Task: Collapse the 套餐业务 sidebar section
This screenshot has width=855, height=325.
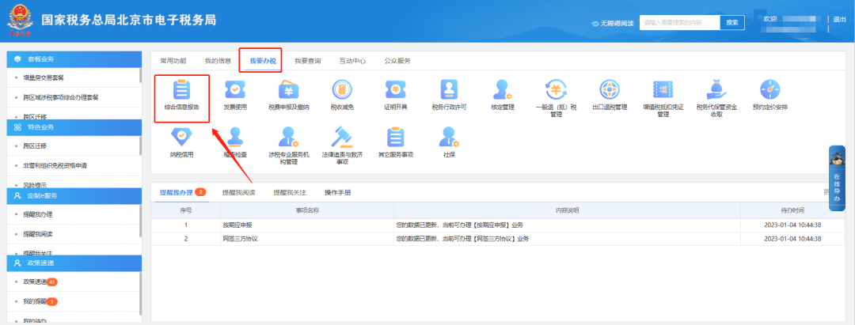Action: [x=73, y=59]
